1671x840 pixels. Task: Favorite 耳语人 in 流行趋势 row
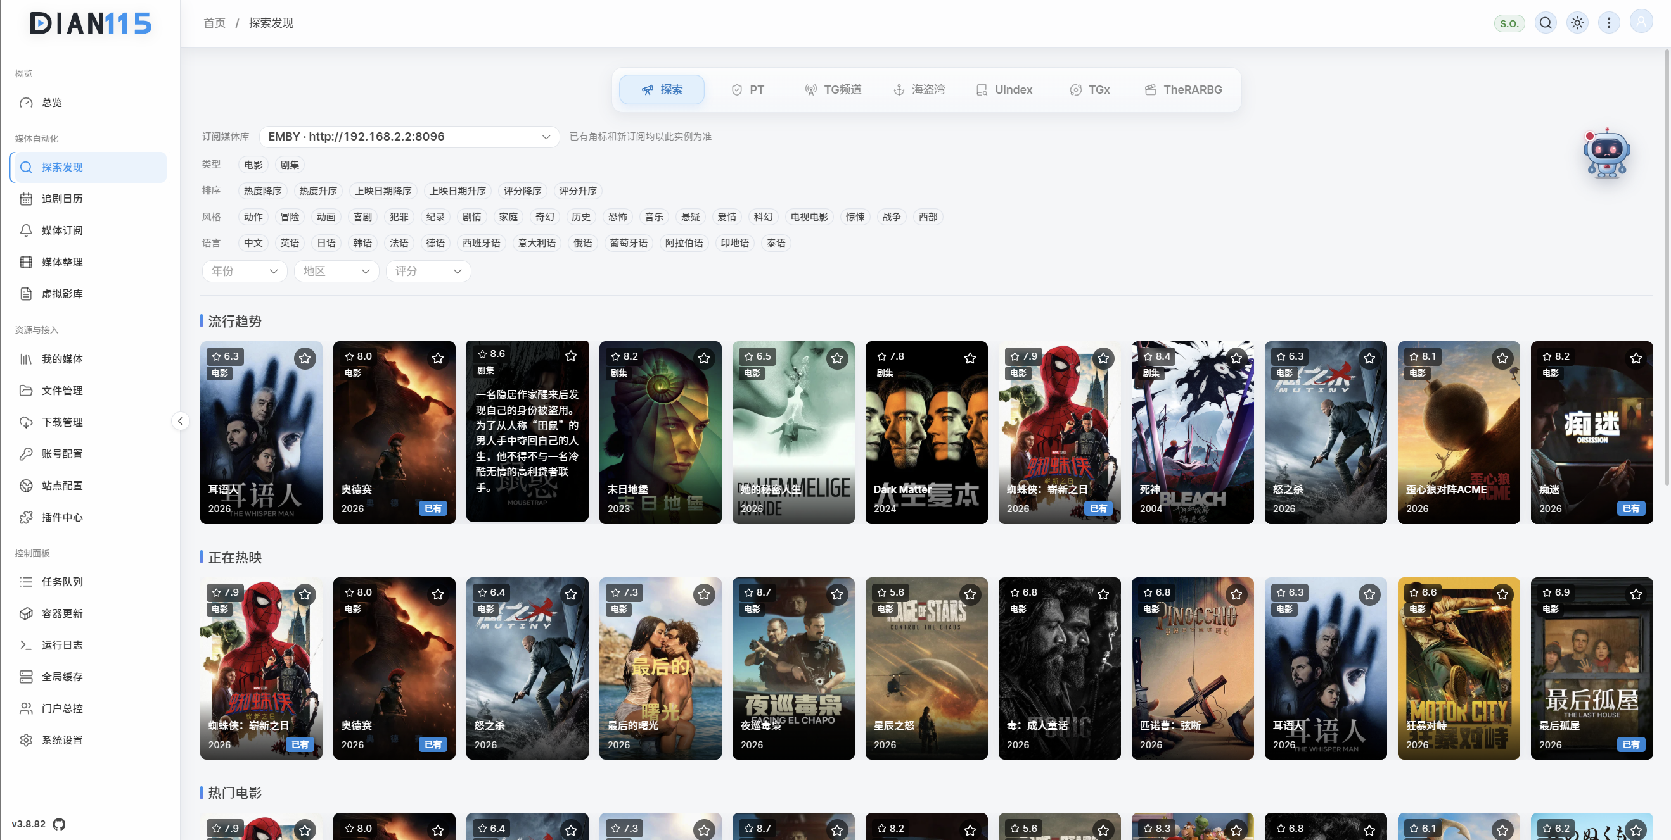coord(305,358)
